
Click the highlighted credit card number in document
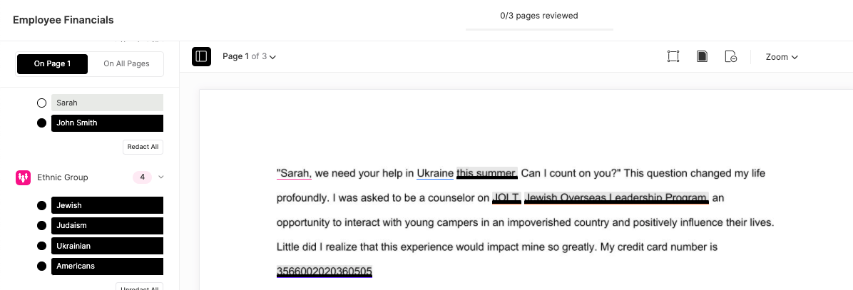[x=325, y=271]
